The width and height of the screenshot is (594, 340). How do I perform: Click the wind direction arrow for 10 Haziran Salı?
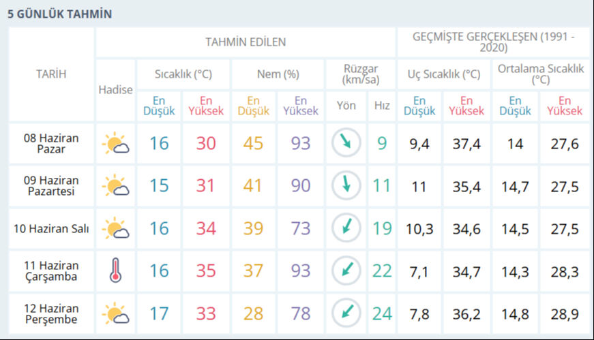click(x=346, y=228)
